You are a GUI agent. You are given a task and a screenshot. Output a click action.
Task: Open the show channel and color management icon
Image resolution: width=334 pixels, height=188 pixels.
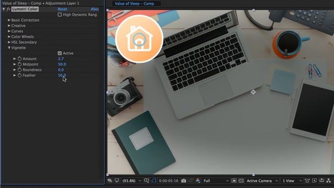[198, 181]
